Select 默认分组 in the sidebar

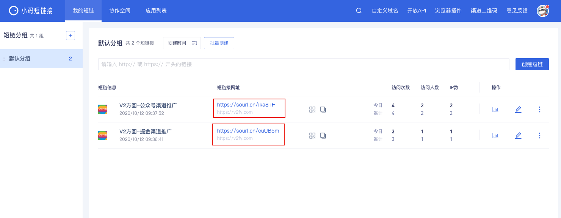[x=41, y=59]
